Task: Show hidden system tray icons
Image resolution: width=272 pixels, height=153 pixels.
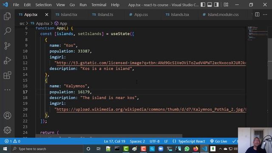Action: pyautogui.click(x=220, y=149)
